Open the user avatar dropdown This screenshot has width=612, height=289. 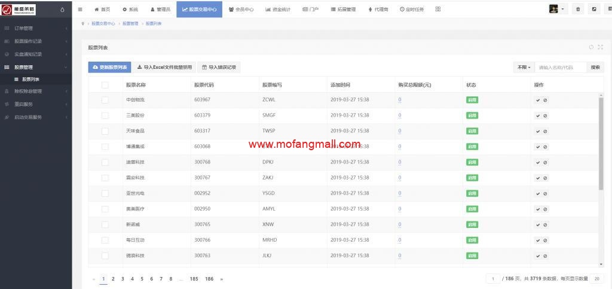557,9
